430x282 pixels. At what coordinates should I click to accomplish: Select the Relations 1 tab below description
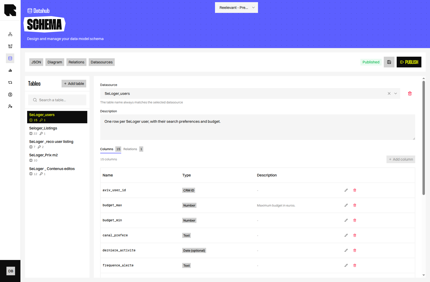coord(133,149)
